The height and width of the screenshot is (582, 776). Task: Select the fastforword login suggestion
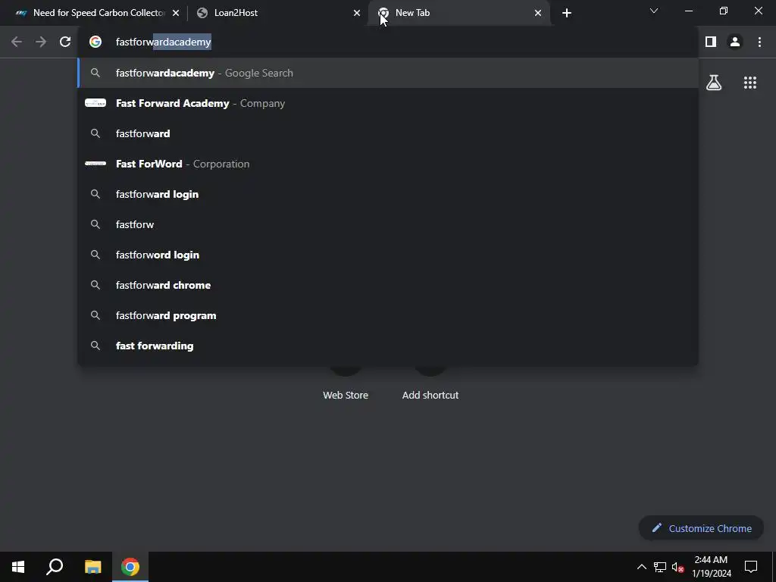(x=388, y=255)
